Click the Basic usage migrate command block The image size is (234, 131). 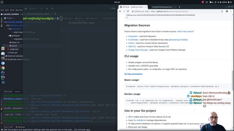point(178,87)
